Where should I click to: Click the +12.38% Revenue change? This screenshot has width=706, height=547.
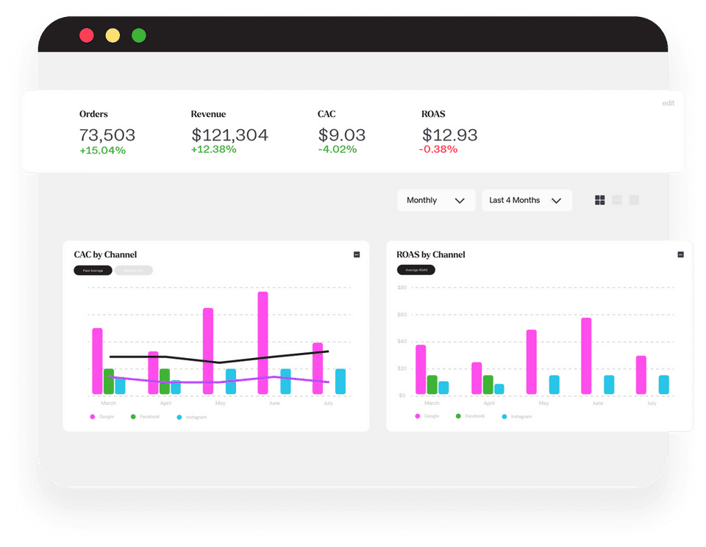click(214, 149)
